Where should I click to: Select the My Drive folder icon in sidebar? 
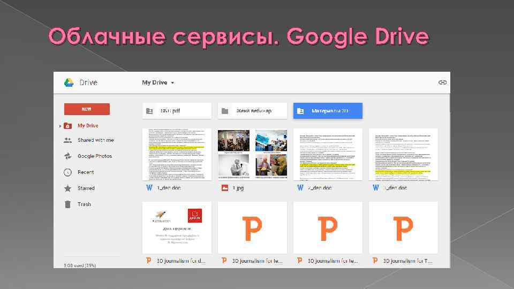[x=68, y=126]
